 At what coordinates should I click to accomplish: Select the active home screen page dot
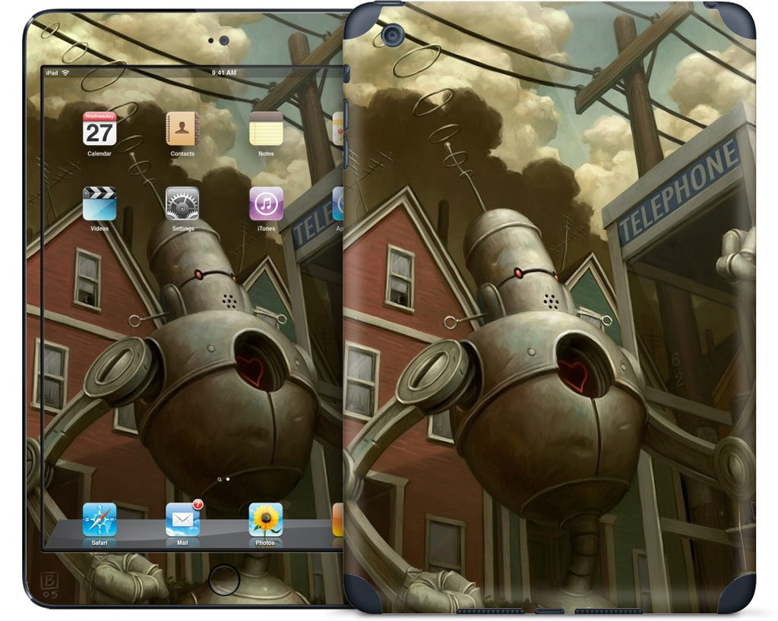coord(228,480)
